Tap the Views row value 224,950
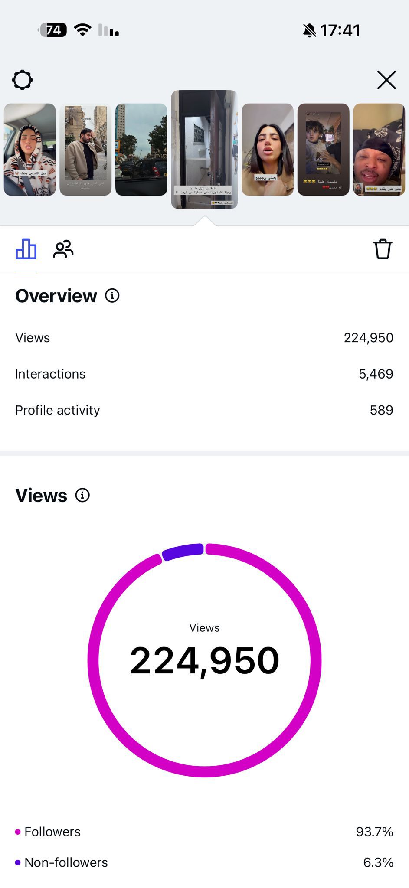Image resolution: width=409 pixels, height=888 pixels. click(x=369, y=338)
